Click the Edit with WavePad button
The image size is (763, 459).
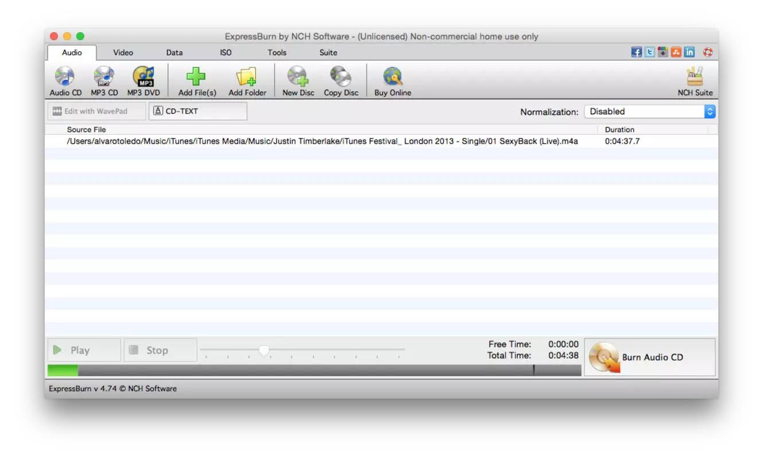click(96, 111)
